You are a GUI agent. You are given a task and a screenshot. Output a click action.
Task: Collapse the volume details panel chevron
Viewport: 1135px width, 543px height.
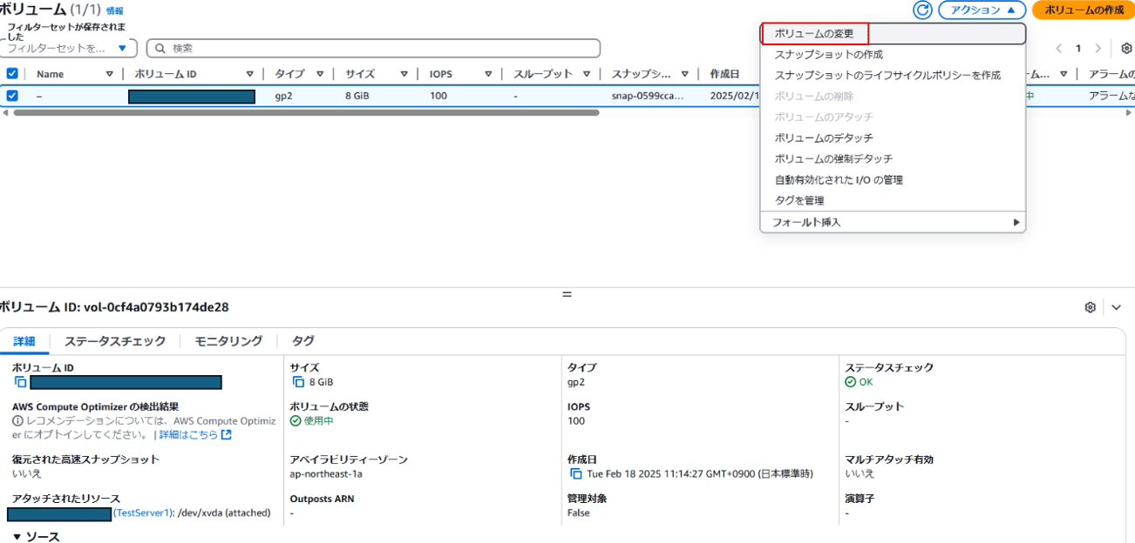coord(1117,307)
